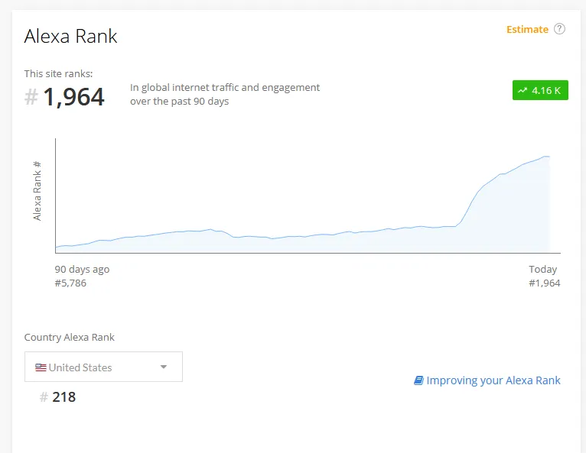
Task: Open Improving your Alexa Rank link
Action: 487,380
